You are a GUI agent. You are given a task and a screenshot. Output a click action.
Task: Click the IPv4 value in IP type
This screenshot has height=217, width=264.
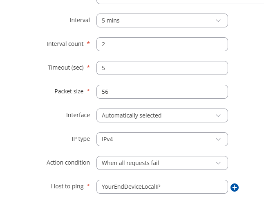click(x=107, y=139)
